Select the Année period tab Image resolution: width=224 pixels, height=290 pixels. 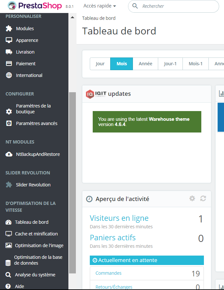point(145,64)
